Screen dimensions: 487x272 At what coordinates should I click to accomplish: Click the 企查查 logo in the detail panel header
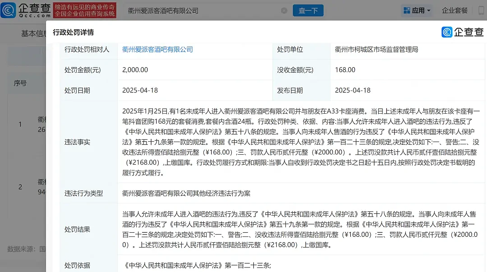[463, 32]
